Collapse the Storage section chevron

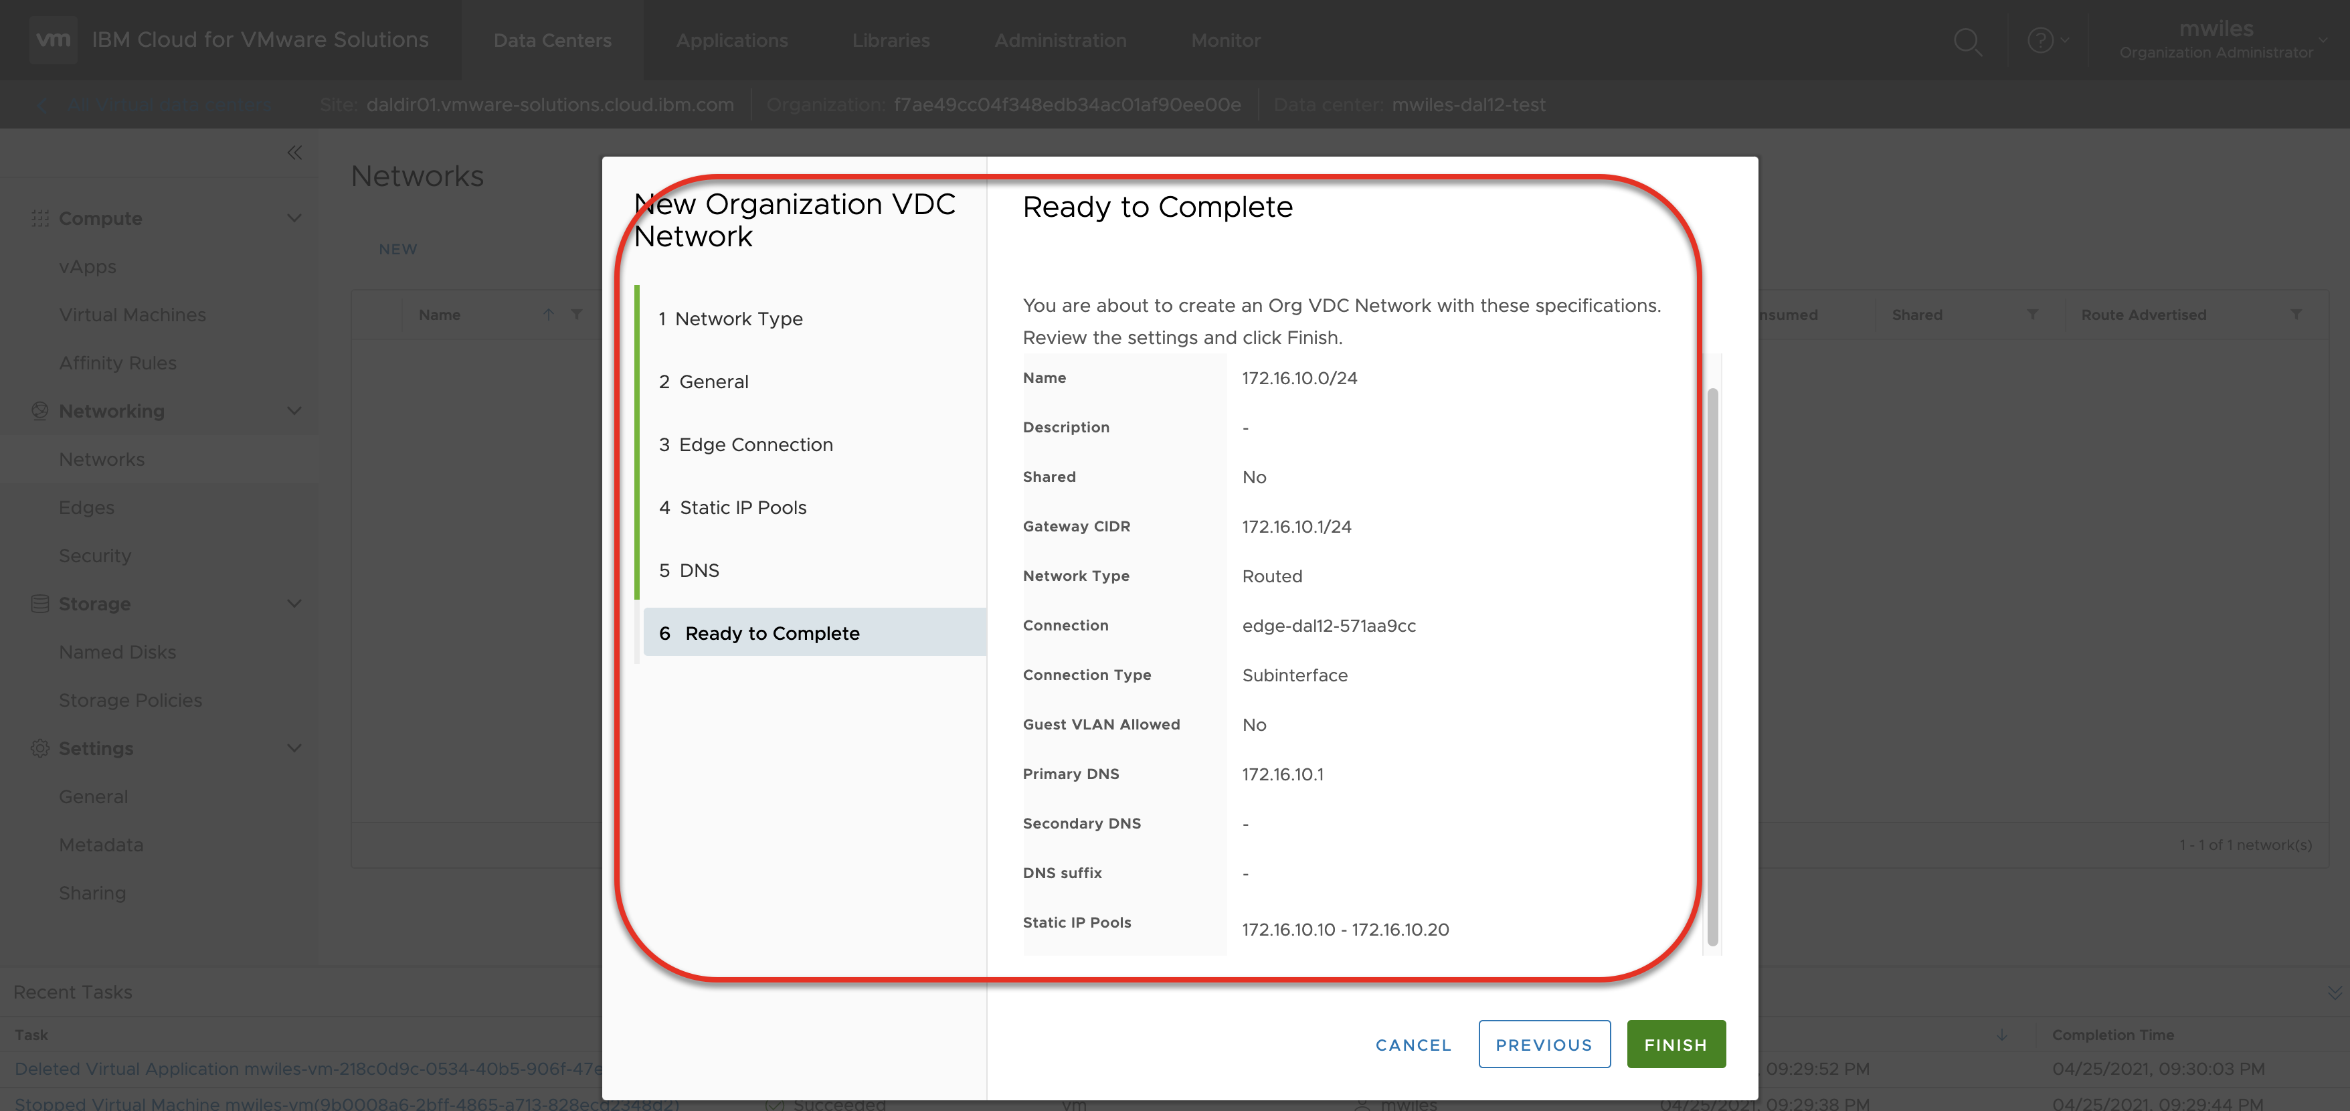coord(294,604)
